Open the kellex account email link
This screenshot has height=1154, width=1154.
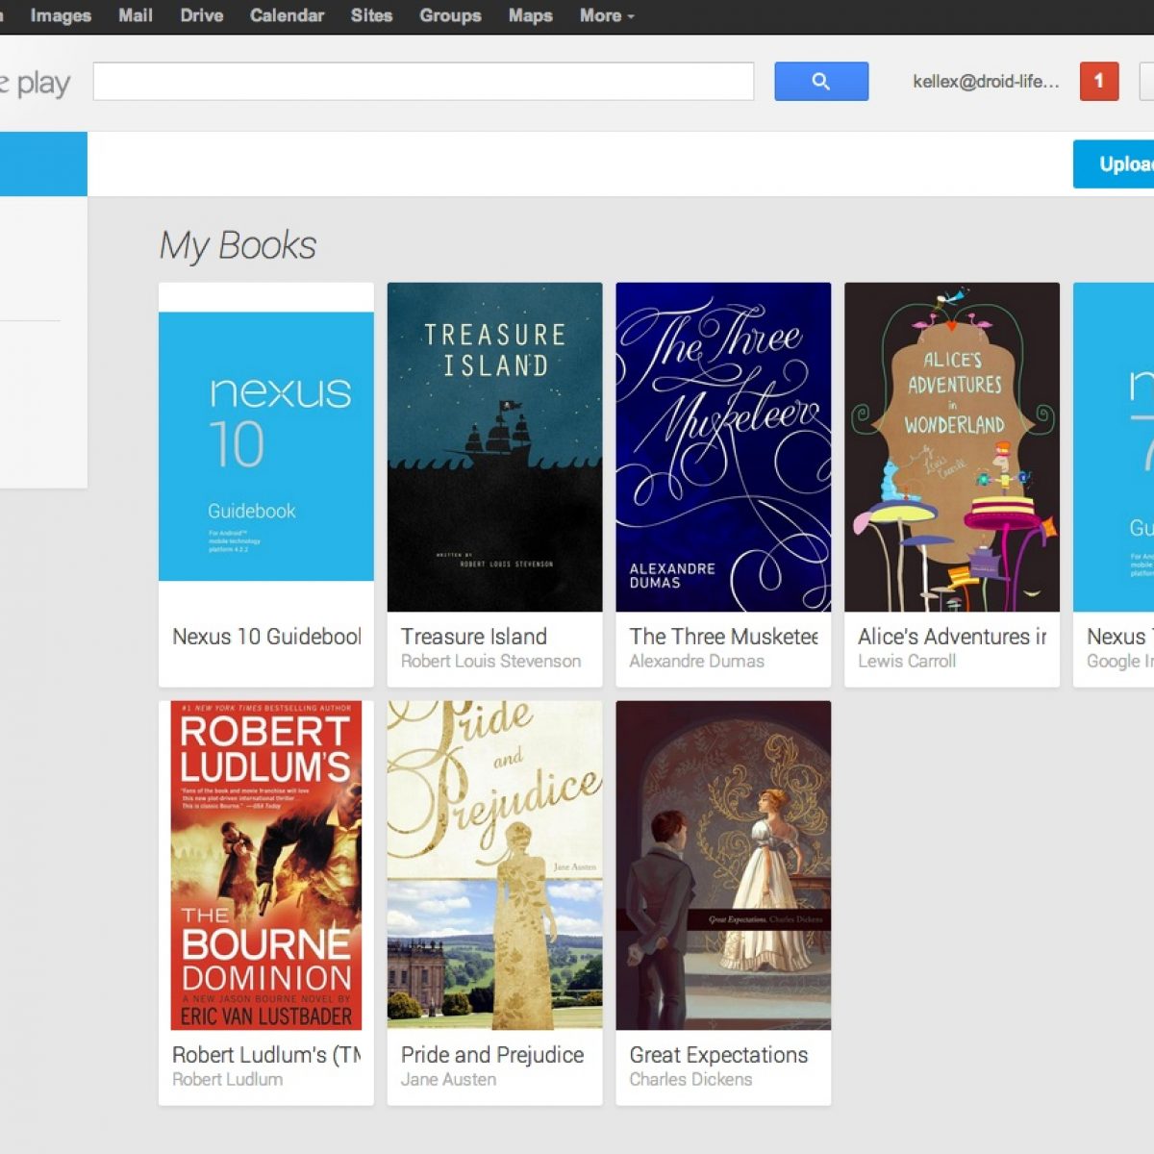[986, 82]
